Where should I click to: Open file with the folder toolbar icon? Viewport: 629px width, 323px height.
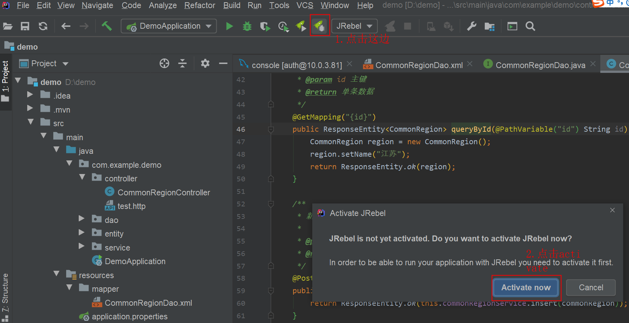[8, 26]
